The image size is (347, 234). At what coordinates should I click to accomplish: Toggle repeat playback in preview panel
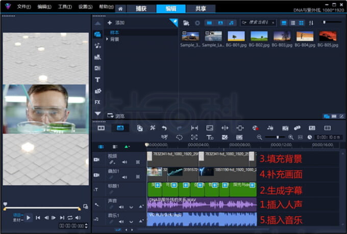70,218
